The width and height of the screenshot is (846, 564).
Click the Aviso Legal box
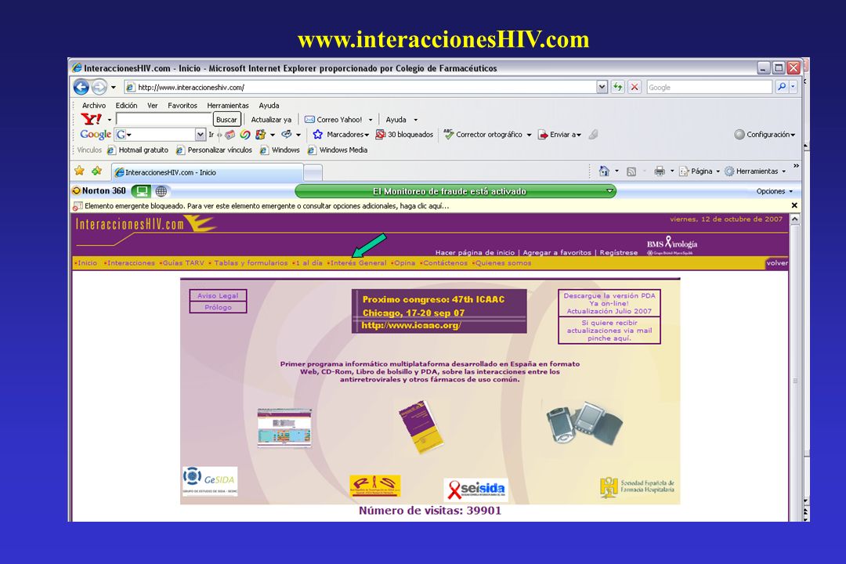coord(218,295)
